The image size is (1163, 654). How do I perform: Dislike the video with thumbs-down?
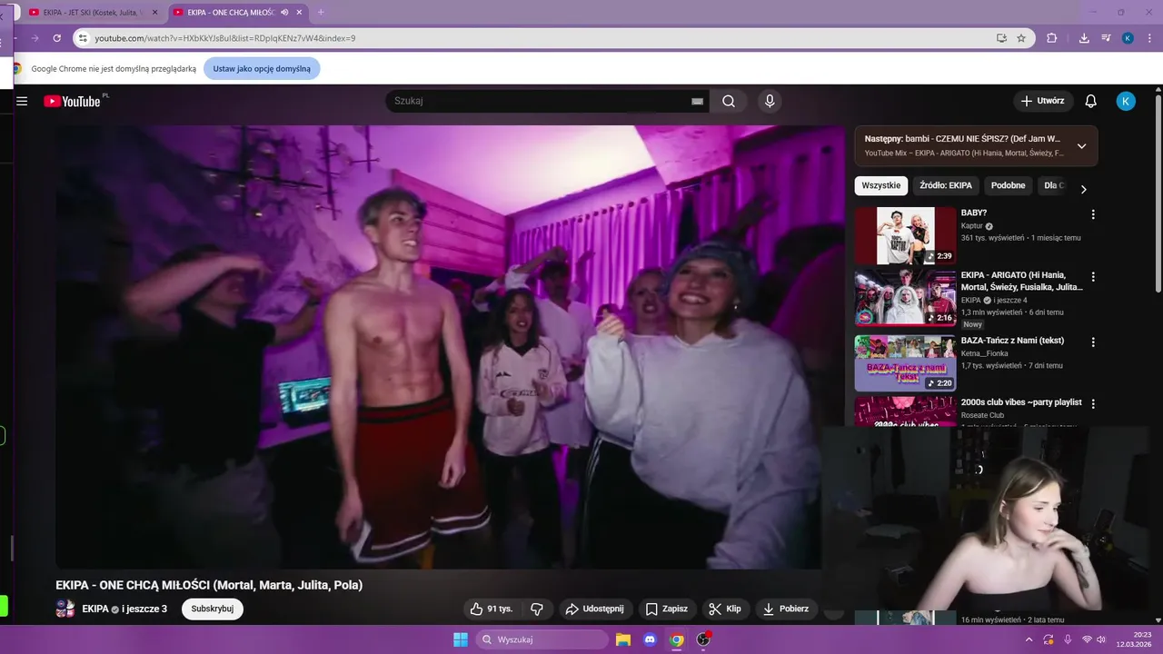pos(537,609)
